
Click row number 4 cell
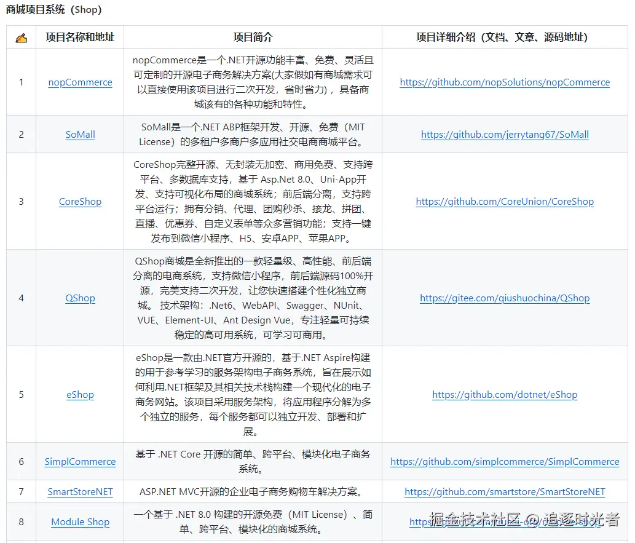[x=21, y=298]
